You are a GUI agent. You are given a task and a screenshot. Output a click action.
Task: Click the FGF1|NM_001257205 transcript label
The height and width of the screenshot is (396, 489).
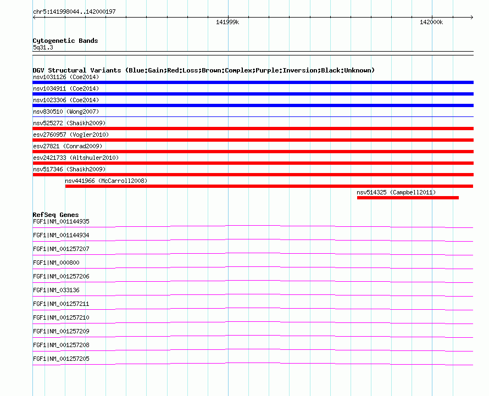(61, 359)
